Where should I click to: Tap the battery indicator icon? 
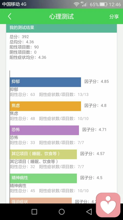pyautogui.click(x=104, y=4)
